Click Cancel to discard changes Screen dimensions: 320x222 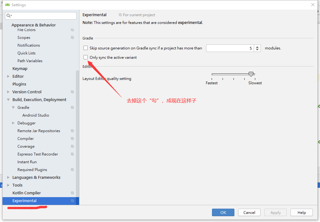(249, 212)
